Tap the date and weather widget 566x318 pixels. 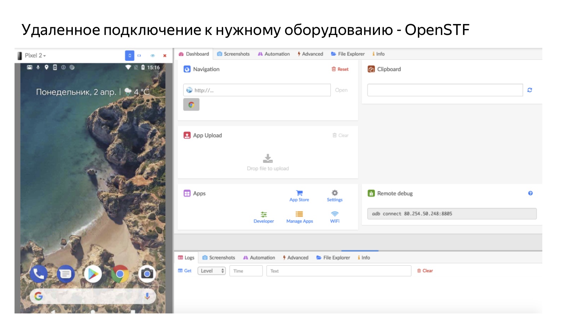tap(93, 92)
